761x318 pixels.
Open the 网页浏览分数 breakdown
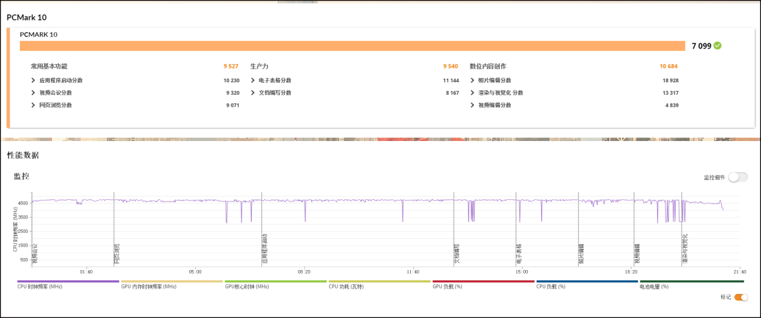click(34, 105)
